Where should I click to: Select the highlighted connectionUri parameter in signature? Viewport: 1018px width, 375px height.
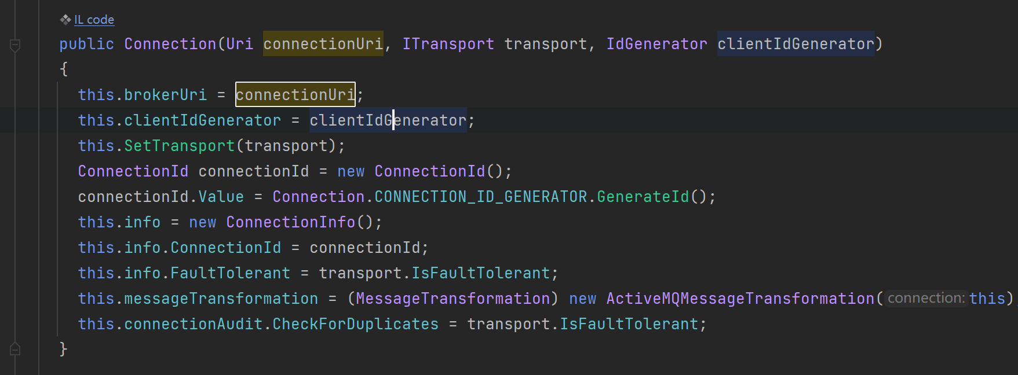pyautogui.click(x=323, y=44)
